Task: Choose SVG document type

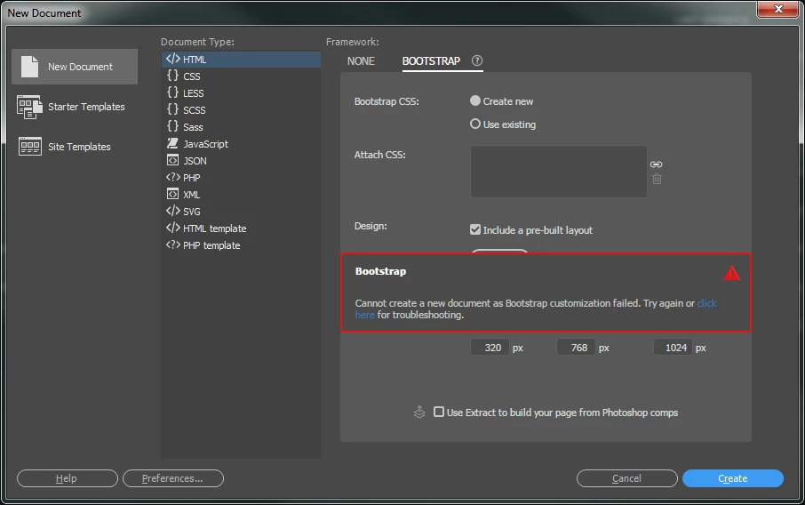Action: click(x=241, y=212)
